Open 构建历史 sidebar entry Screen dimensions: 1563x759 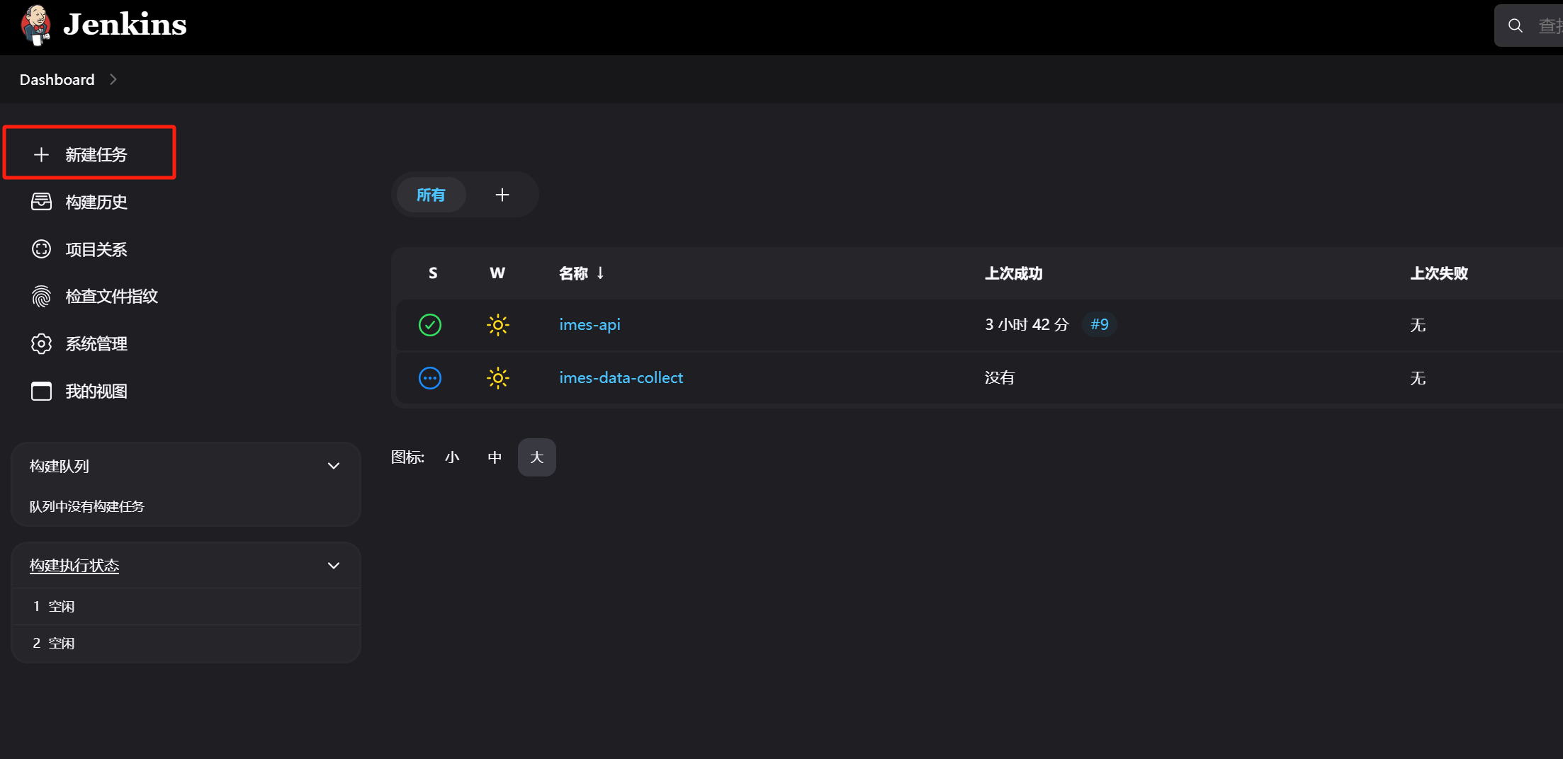(x=96, y=202)
